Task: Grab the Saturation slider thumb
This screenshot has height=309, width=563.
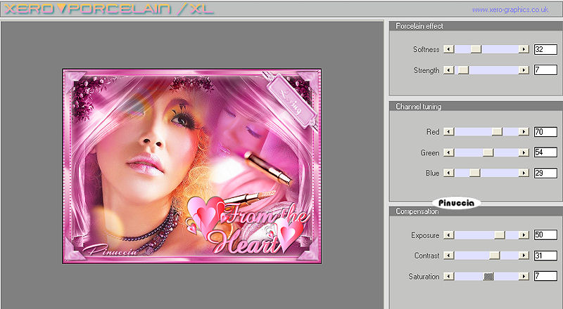Action: [488, 276]
